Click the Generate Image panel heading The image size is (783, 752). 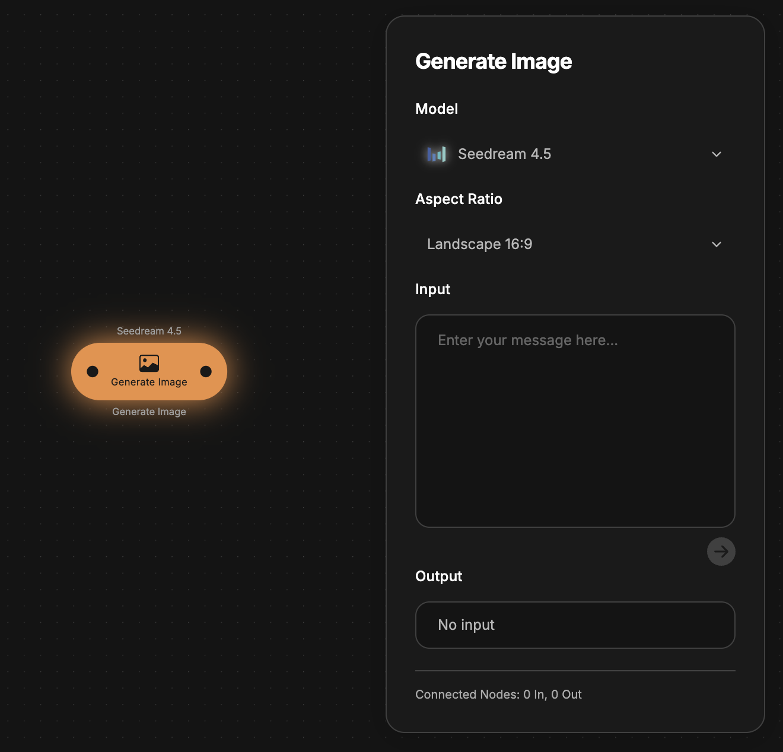494,62
